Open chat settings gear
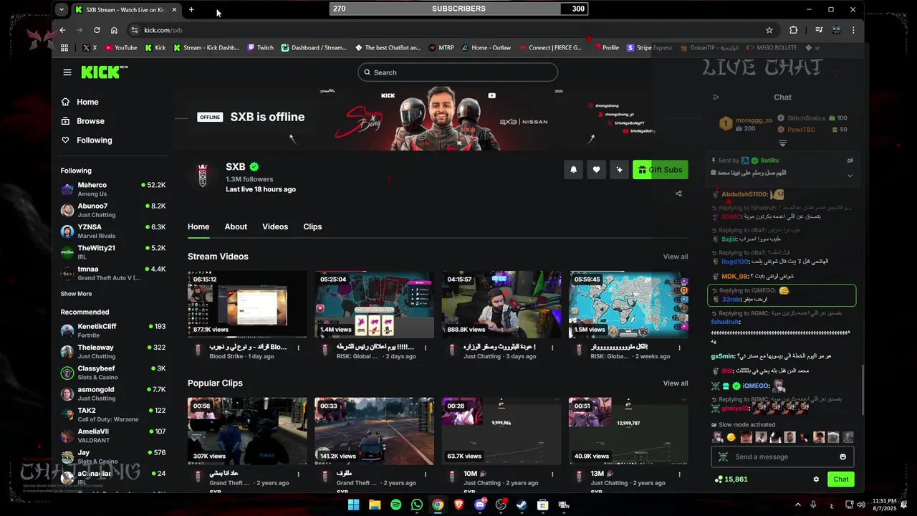 (x=816, y=479)
